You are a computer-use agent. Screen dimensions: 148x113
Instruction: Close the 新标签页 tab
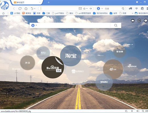point(40,3)
